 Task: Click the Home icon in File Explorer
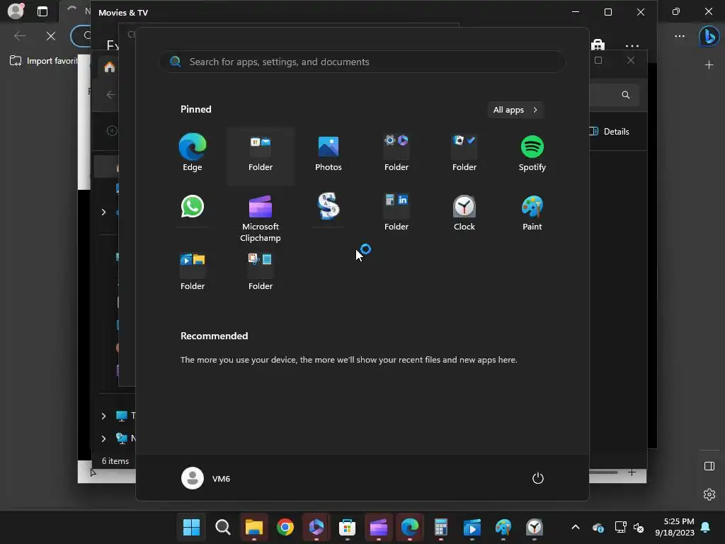[x=110, y=67]
